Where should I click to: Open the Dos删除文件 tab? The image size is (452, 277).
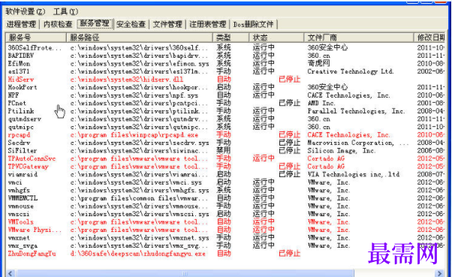[253, 24]
